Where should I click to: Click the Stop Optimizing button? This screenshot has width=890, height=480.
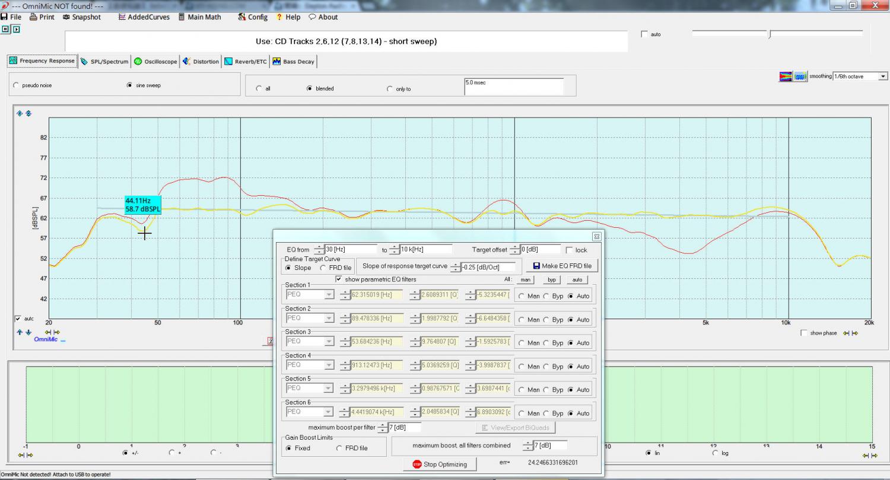pyautogui.click(x=440, y=464)
